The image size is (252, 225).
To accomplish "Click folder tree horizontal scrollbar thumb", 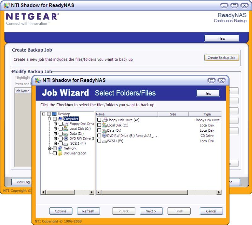I will pos(60,192).
